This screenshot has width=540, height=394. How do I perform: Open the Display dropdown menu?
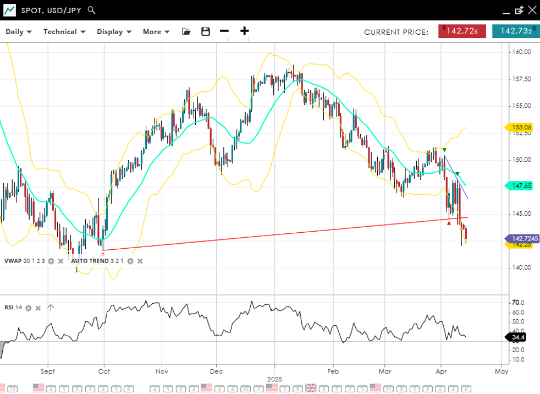(114, 32)
